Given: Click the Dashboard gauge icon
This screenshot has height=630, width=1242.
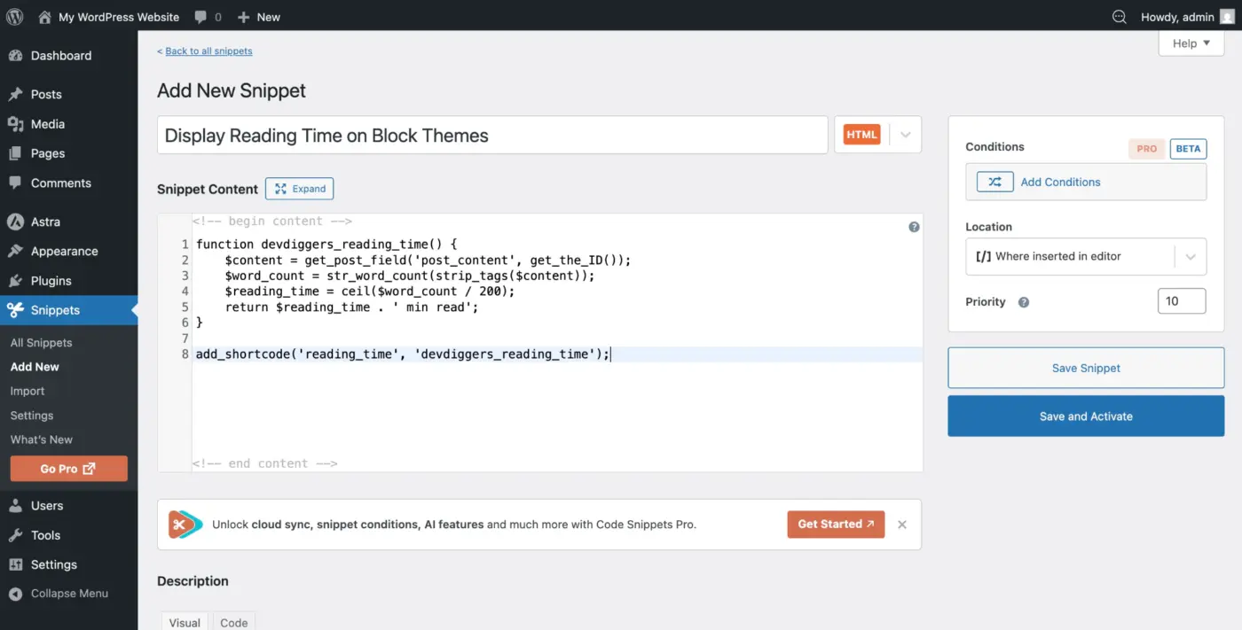Looking at the screenshot, I should click(x=15, y=56).
